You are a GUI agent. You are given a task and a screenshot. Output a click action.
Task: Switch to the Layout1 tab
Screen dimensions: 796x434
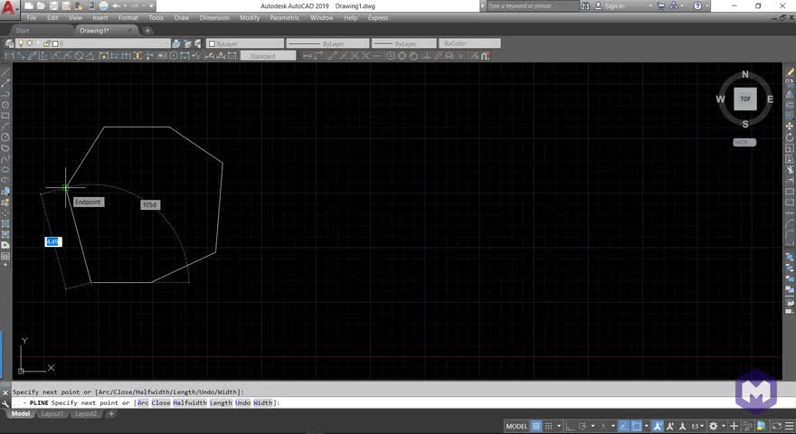[x=52, y=414]
